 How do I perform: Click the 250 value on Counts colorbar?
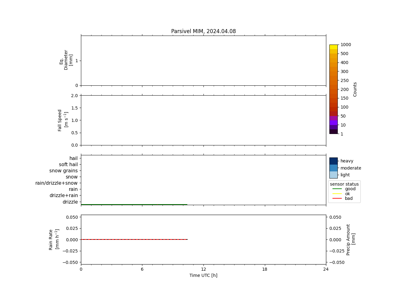(344, 80)
